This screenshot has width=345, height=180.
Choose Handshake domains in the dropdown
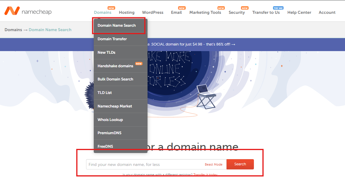click(120, 66)
